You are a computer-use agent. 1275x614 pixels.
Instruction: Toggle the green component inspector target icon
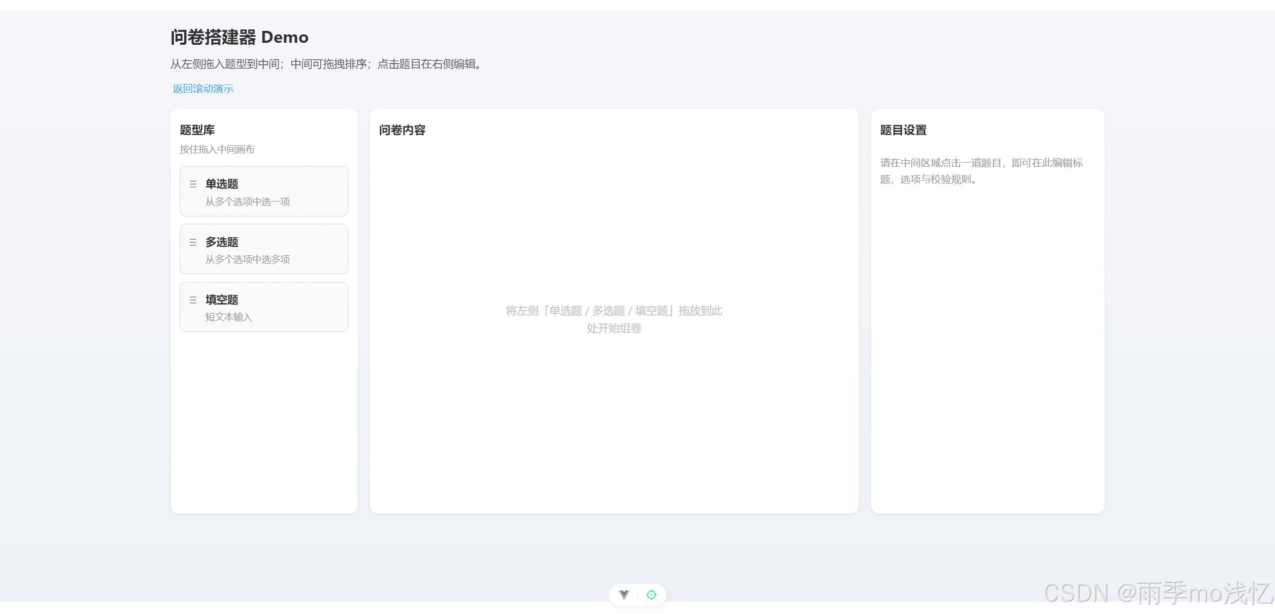point(651,595)
